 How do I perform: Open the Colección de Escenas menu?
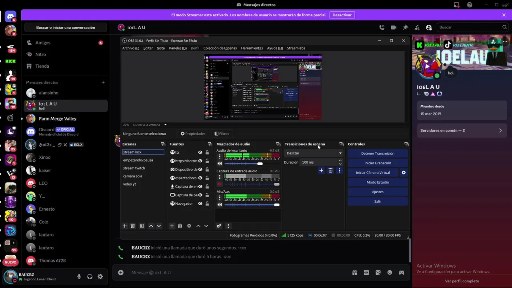[220, 48]
